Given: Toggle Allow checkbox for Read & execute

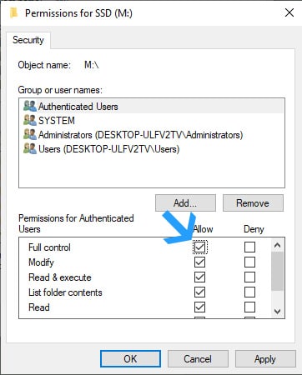Looking at the screenshot, I should coord(200,277).
